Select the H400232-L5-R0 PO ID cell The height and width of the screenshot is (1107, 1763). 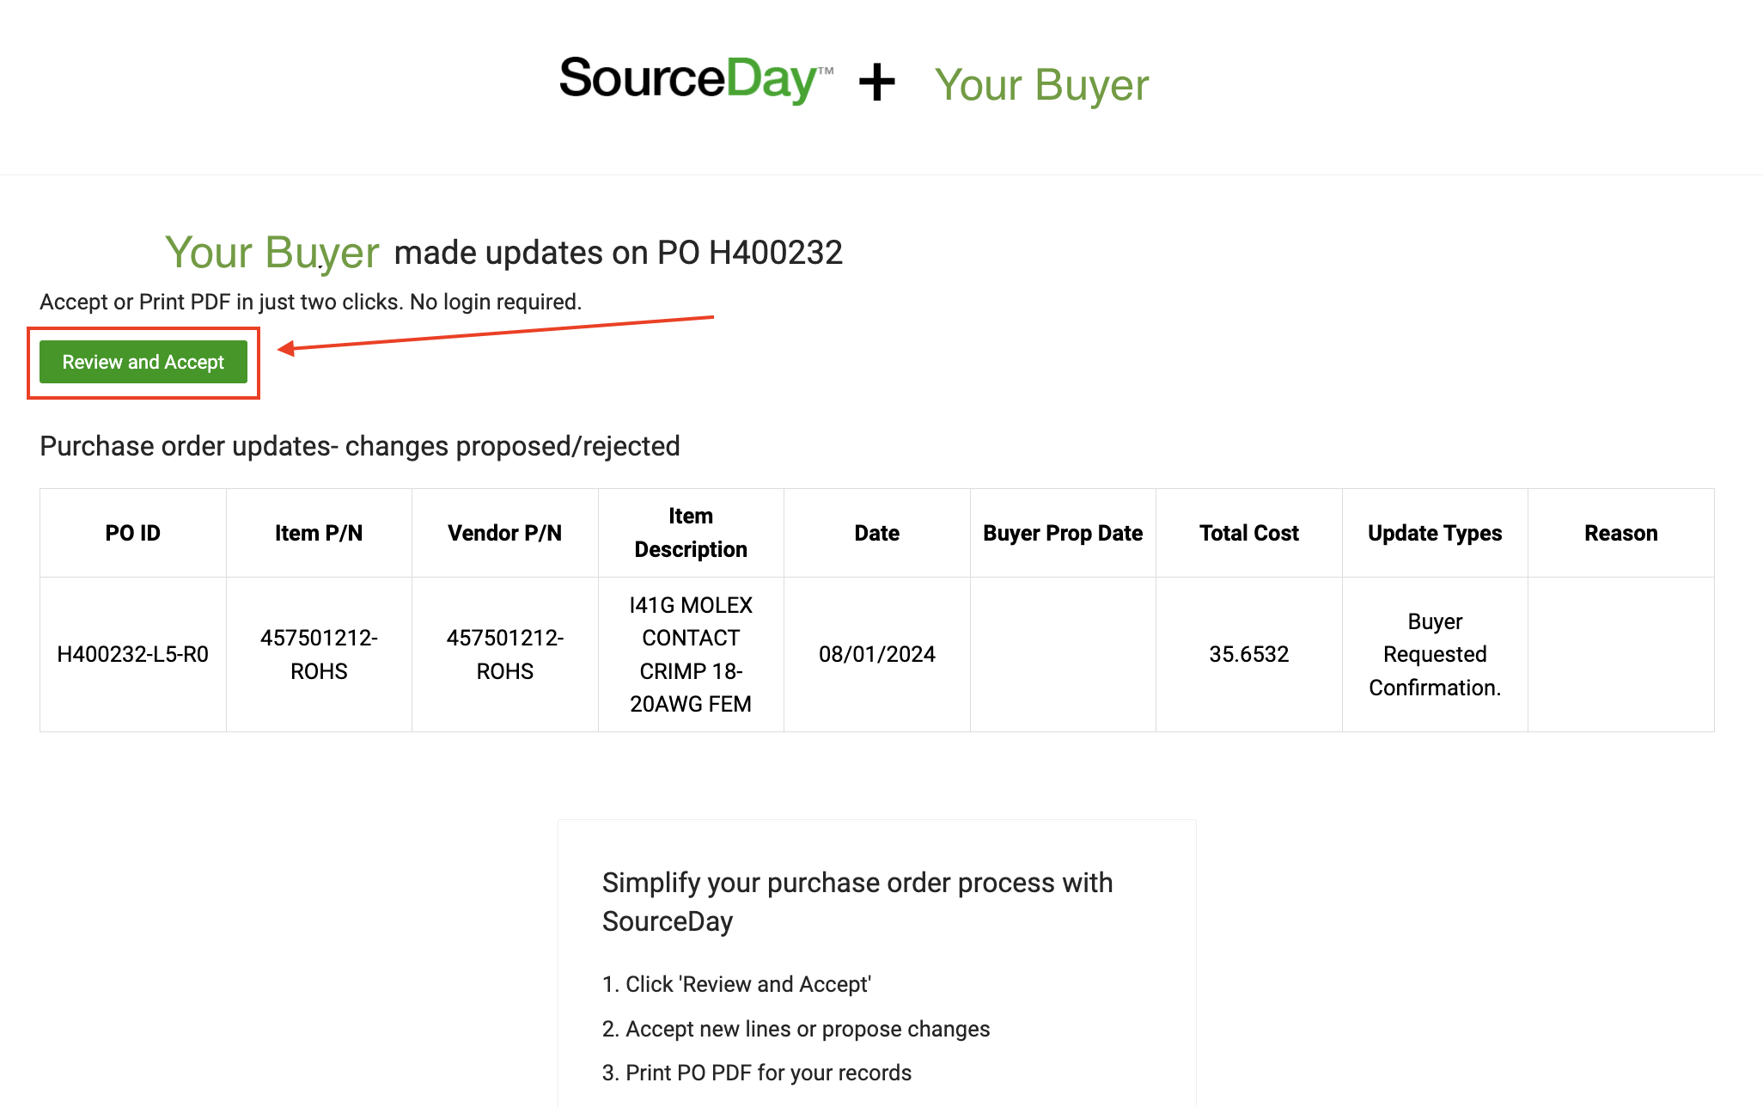(x=133, y=654)
